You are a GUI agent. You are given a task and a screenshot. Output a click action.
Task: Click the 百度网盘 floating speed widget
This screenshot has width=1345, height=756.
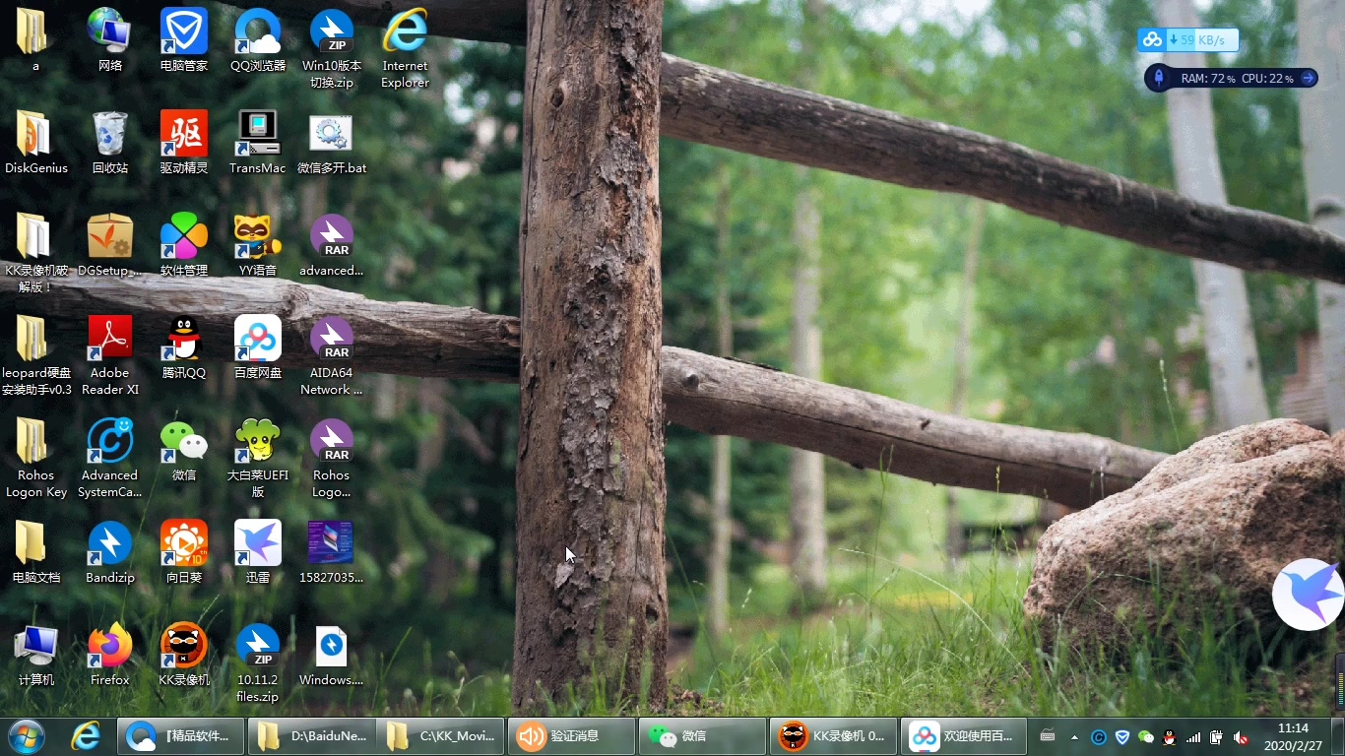pos(1187,40)
